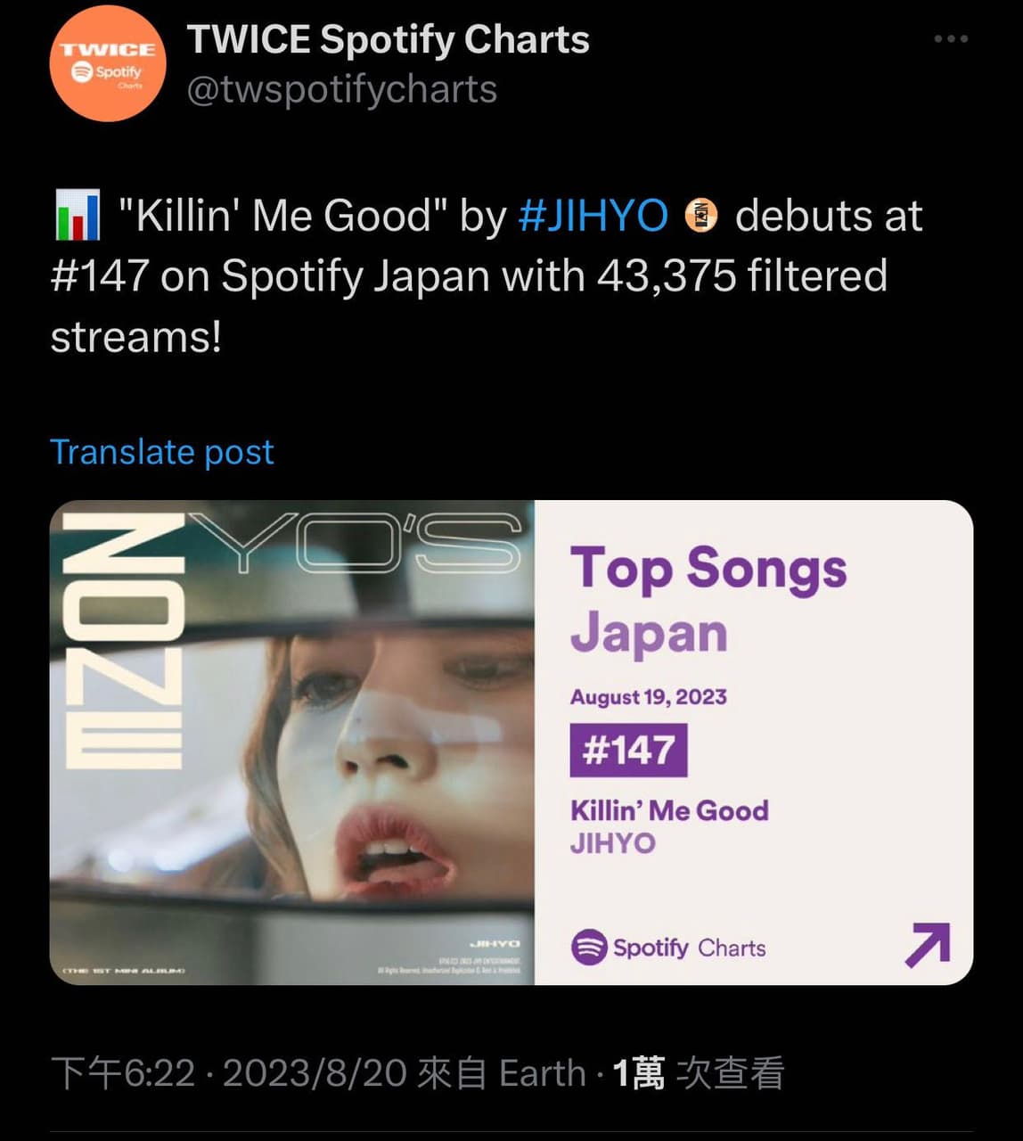
Task: Open the 1萬 次查看 view count
Action: 698,1073
